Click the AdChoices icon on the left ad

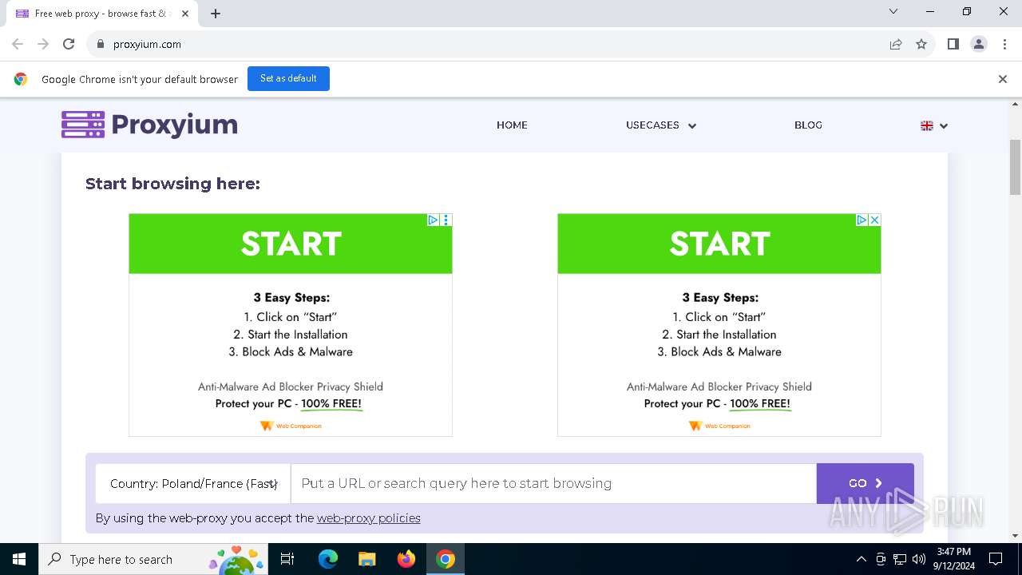(433, 220)
